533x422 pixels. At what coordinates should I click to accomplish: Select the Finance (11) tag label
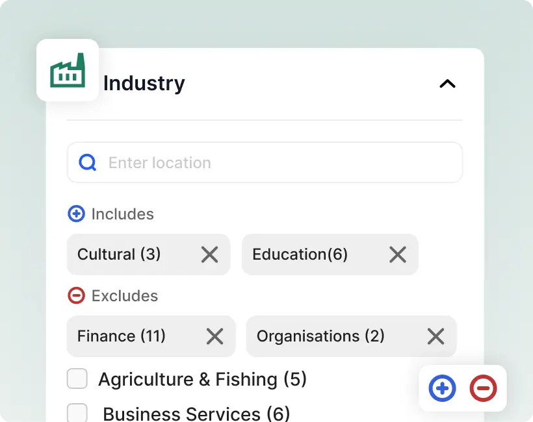(122, 336)
